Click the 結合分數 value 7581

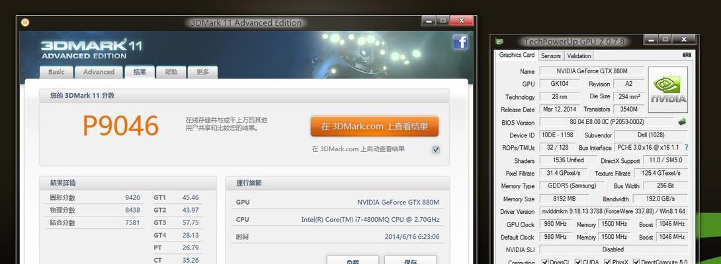tap(132, 222)
